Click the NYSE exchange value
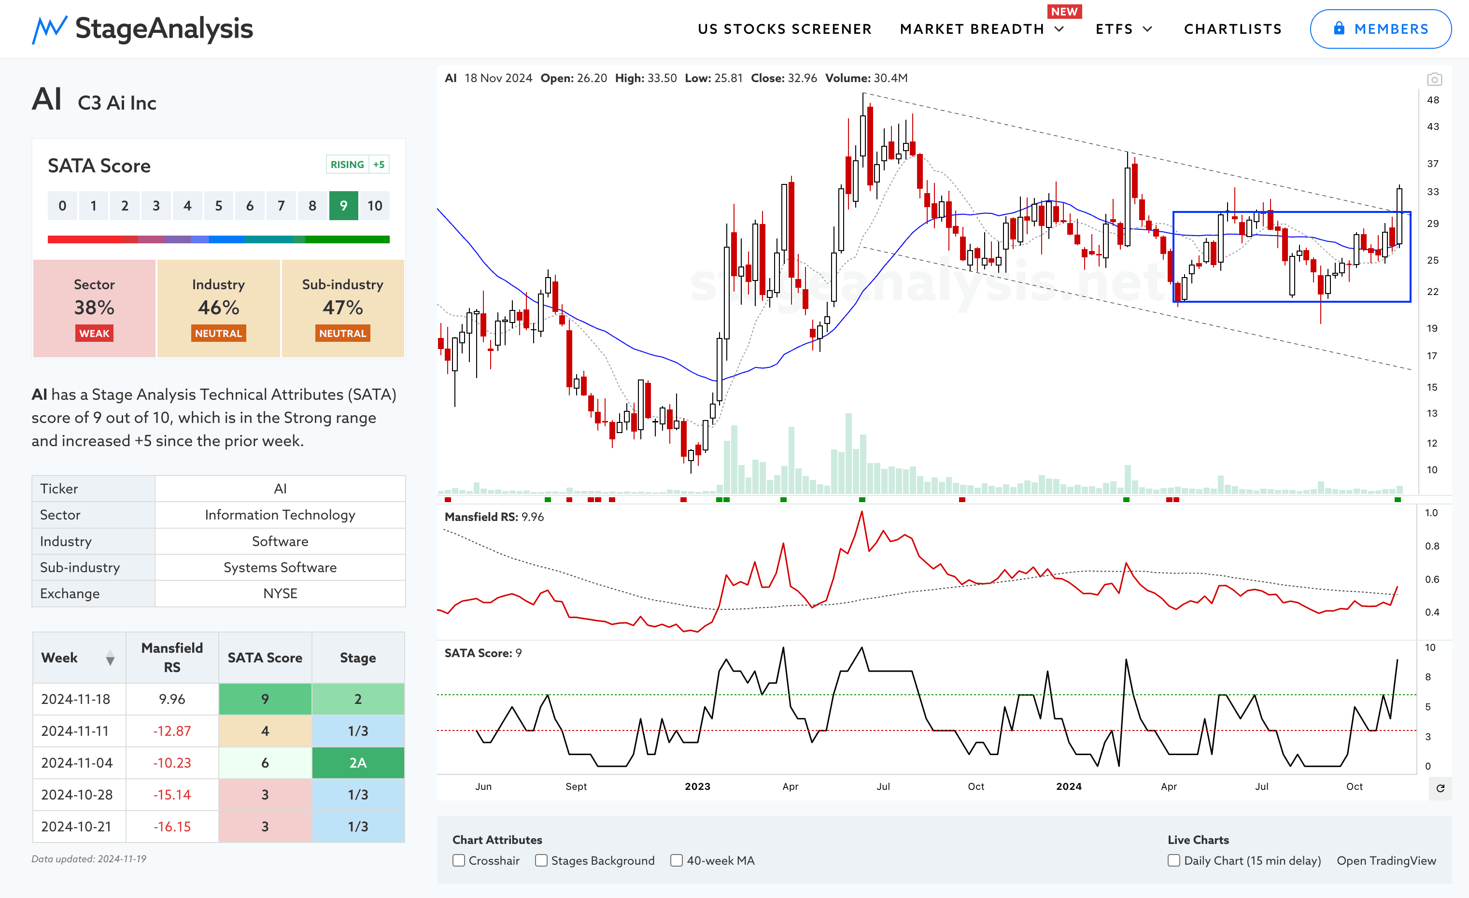Viewport: 1469px width, 898px height. (x=280, y=593)
